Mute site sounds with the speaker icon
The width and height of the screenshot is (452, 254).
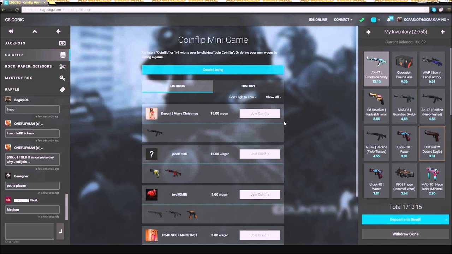pos(11,31)
